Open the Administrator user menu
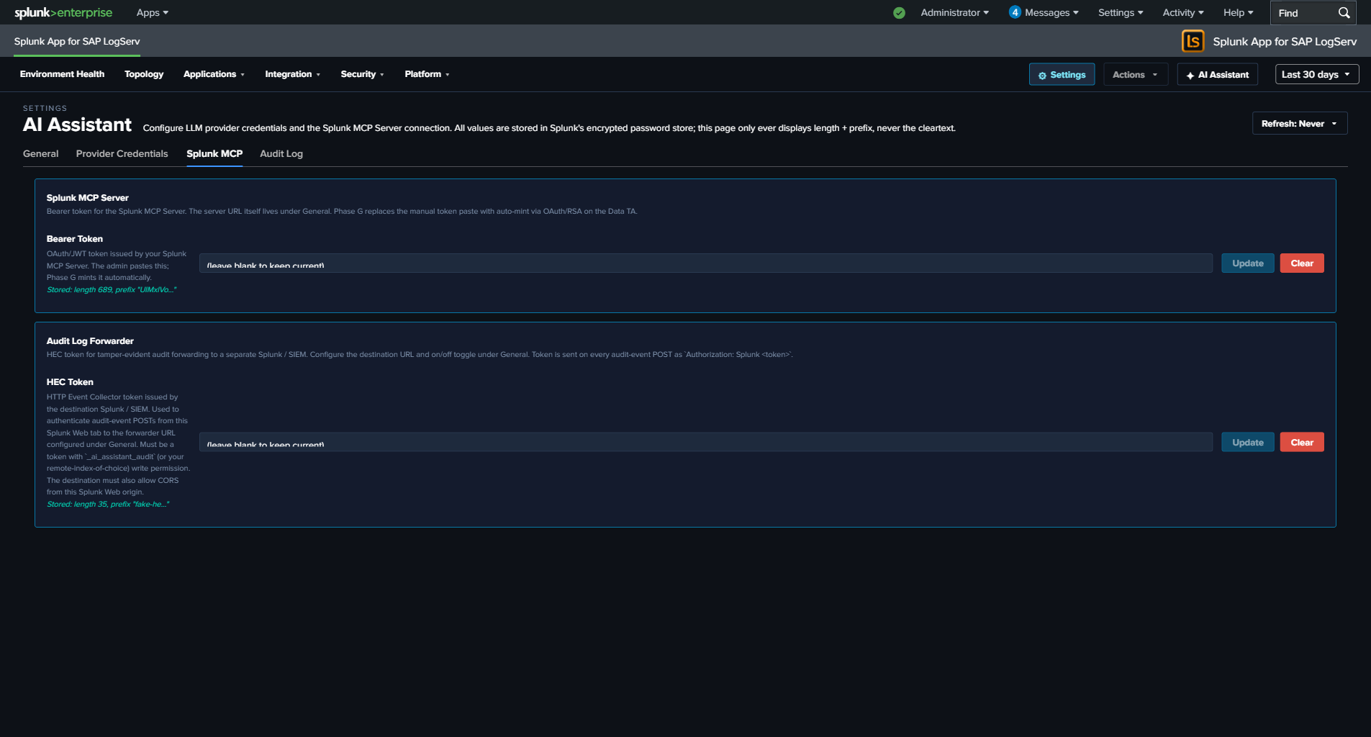This screenshot has width=1371, height=737. (x=954, y=13)
